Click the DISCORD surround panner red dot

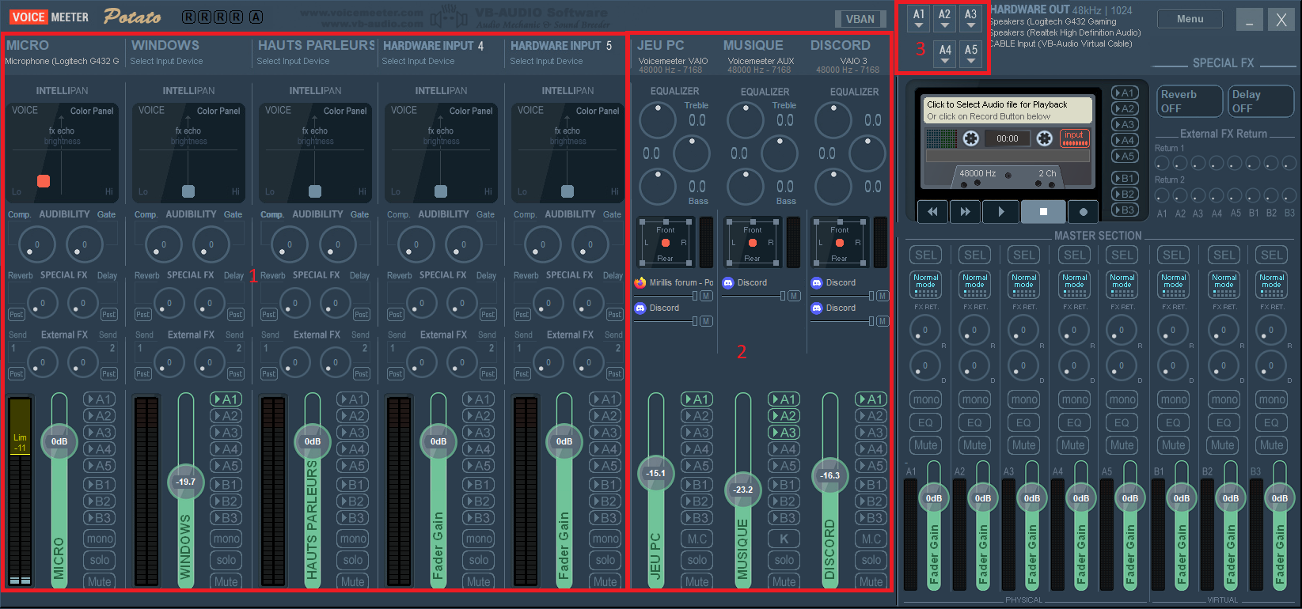840,243
